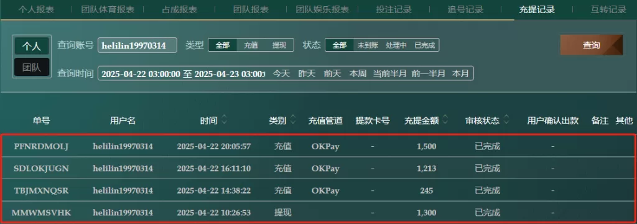Sort table by 时间 column arrows
Screen dimensions: 637x224
(224, 120)
